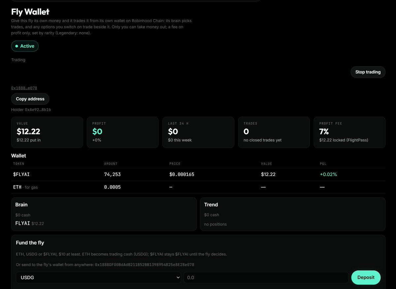Copy the fly wallet address

(x=30, y=99)
